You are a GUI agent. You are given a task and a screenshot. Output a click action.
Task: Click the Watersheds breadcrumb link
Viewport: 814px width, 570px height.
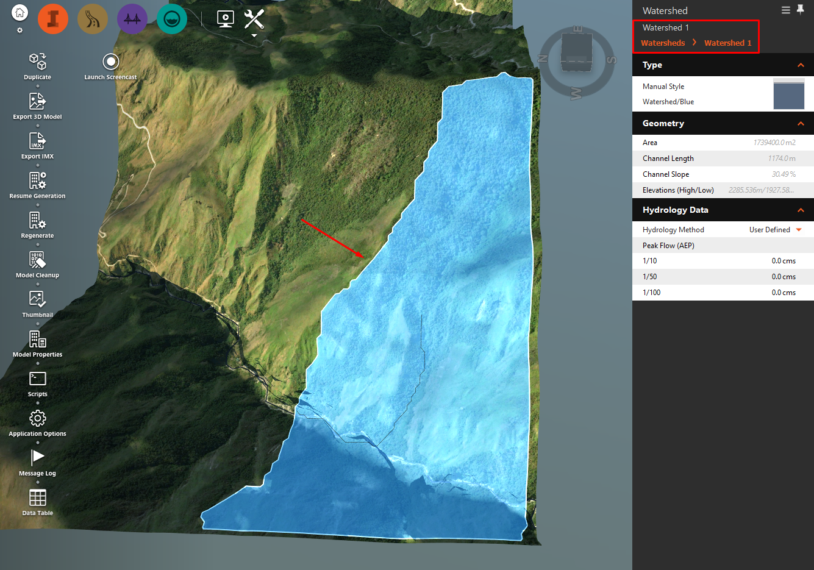(663, 43)
